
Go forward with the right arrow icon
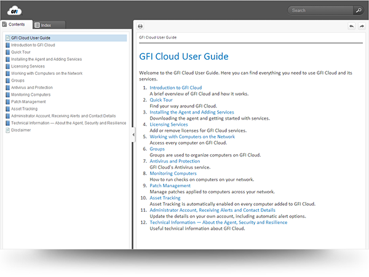pyautogui.click(x=362, y=26)
